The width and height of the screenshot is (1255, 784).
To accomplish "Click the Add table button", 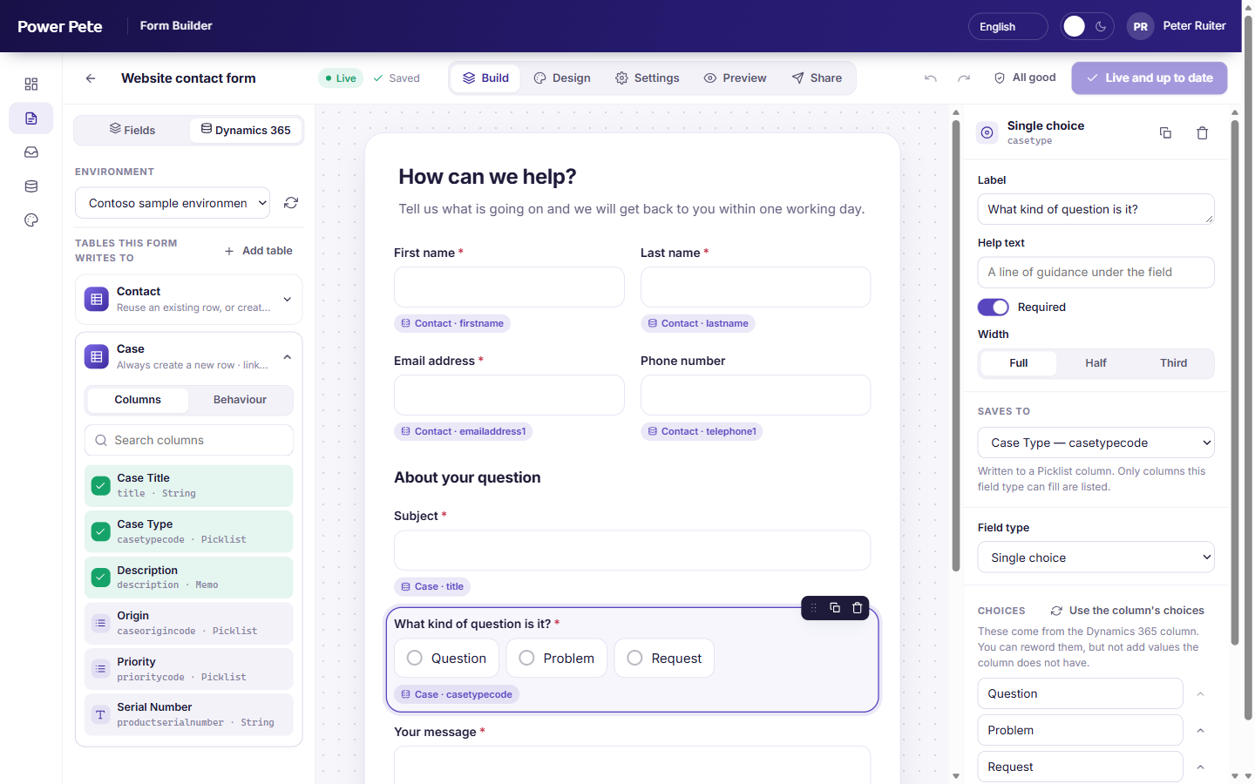I will 259,251.
